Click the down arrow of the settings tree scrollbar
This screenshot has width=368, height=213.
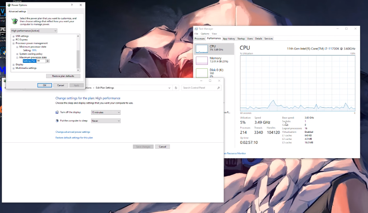[x=78, y=70]
